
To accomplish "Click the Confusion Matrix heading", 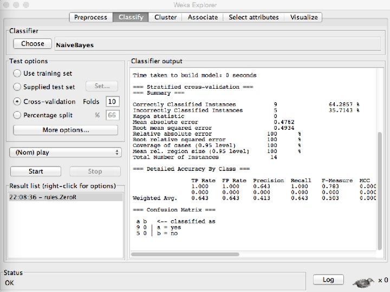I will click(174, 210).
